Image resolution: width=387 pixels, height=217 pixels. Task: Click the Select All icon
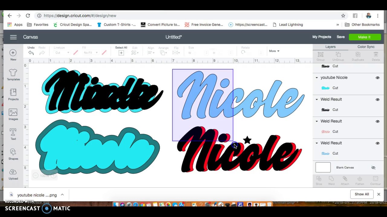pos(121,53)
